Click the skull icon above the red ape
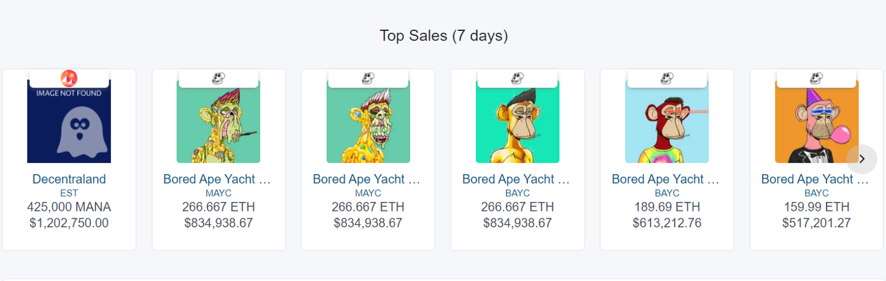Screen dimensions: 886x281 point(667,78)
